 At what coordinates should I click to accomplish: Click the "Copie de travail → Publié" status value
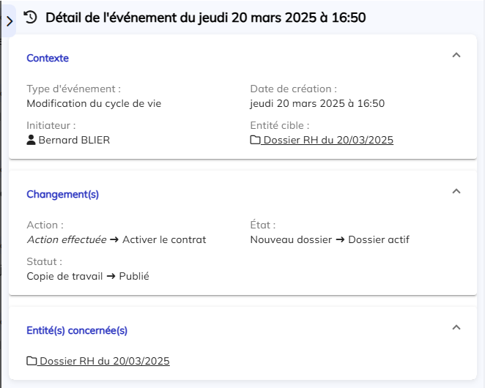point(87,276)
